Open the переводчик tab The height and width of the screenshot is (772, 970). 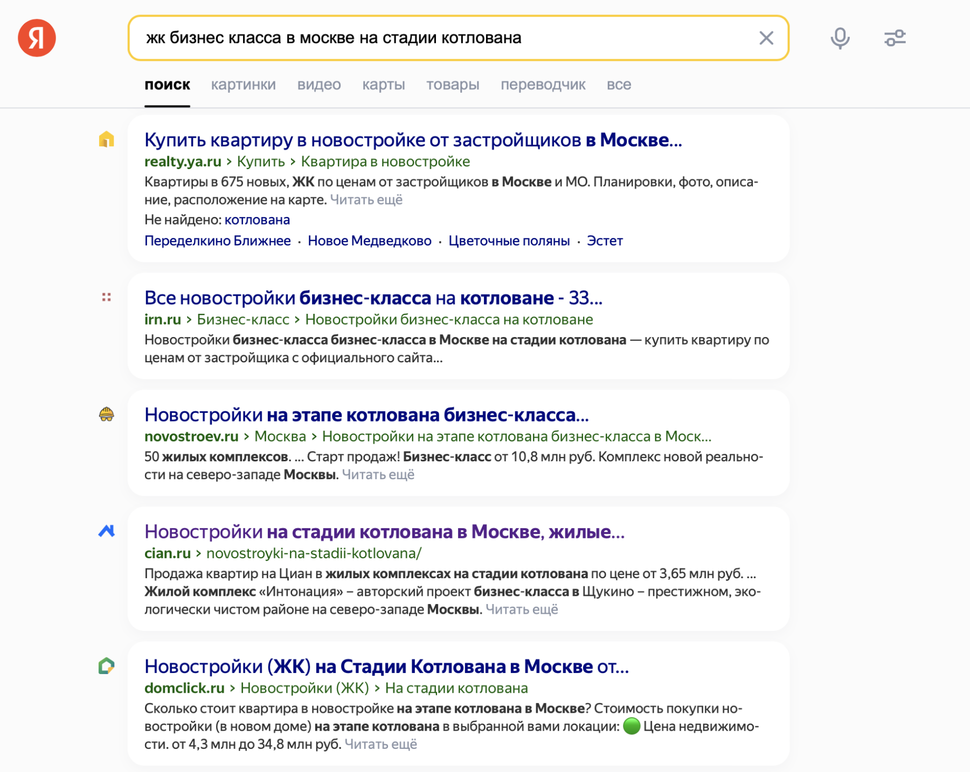click(543, 85)
